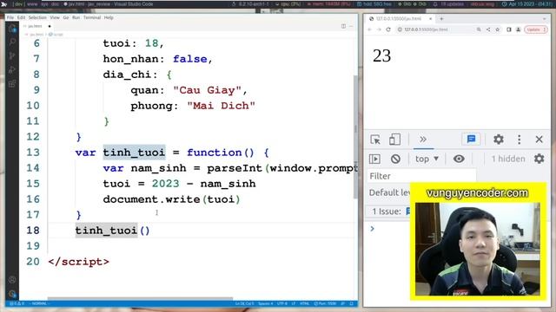Screen dimensions: 556x312
Task: Share this page from address bar
Action: (x=488, y=29)
